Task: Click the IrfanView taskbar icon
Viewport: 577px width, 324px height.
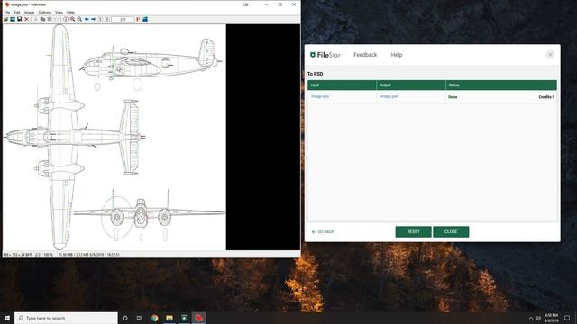Action: pos(198,318)
